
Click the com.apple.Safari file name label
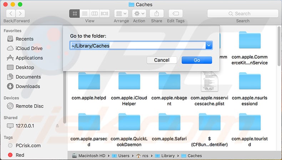tap(169, 139)
